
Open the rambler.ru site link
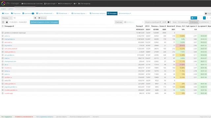pyautogui.click(x=8, y=77)
